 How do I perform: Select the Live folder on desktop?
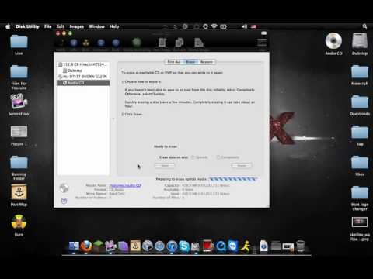pyautogui.click(x=19, y=41)
